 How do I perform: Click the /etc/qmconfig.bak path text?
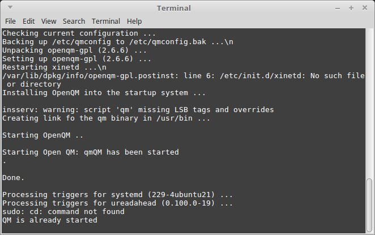coord(168,42)
